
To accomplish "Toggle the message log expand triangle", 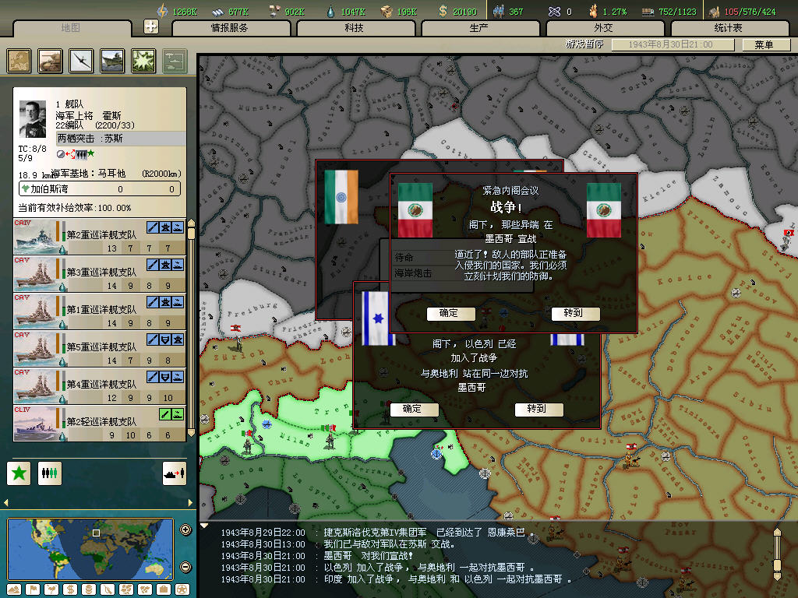I will pyautogui.click(x=204, y=526).
